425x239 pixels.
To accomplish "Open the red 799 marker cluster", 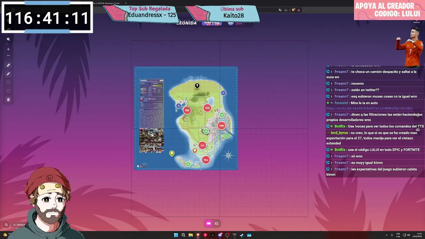I will [x=221, y=126].
